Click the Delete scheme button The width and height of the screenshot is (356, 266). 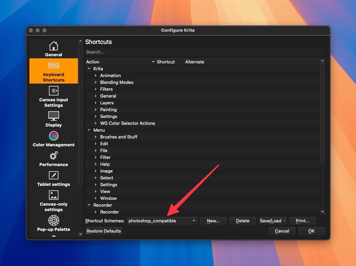(x=243, y=221)
